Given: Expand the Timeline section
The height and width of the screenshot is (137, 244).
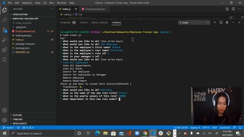Looking at the screenshot, I should (x=33, y=119).
